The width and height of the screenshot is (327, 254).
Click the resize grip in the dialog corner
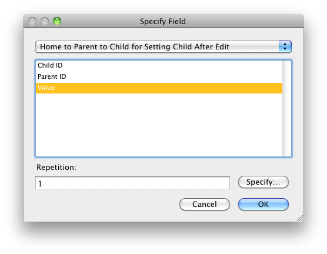pos(300,218)
